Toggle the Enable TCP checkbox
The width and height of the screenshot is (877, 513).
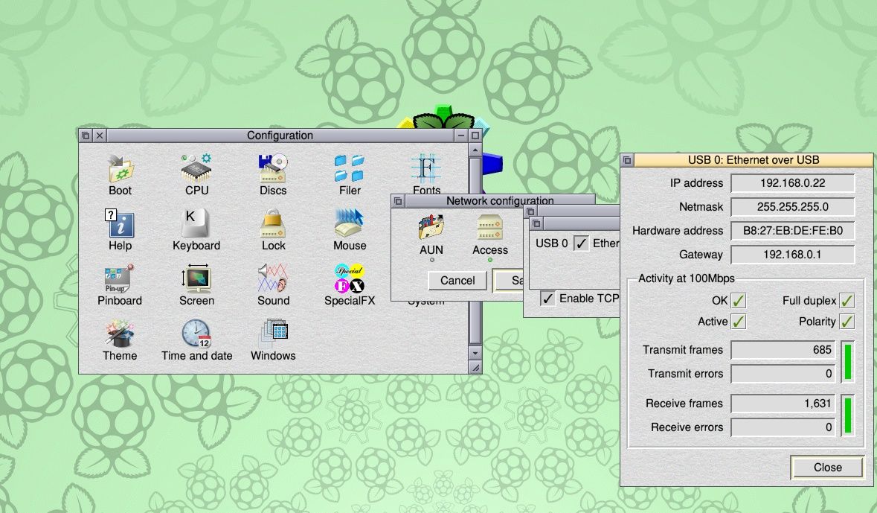(x=547, y=299)
